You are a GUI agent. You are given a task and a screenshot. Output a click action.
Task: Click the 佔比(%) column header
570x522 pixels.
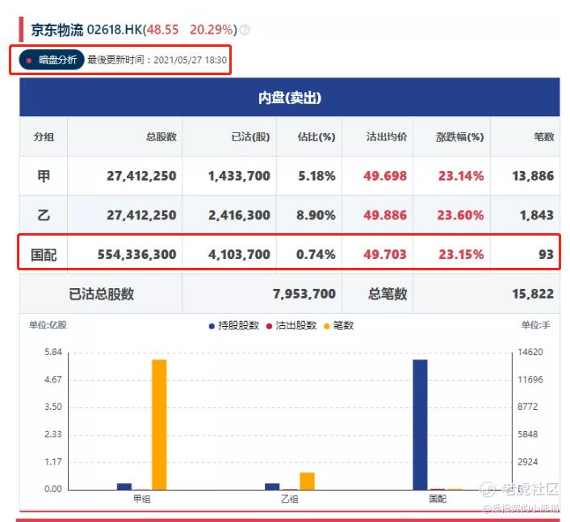tap(316, 137)
